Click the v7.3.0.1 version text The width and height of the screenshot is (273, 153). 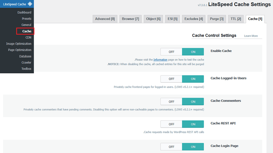[x=202, y=5]
